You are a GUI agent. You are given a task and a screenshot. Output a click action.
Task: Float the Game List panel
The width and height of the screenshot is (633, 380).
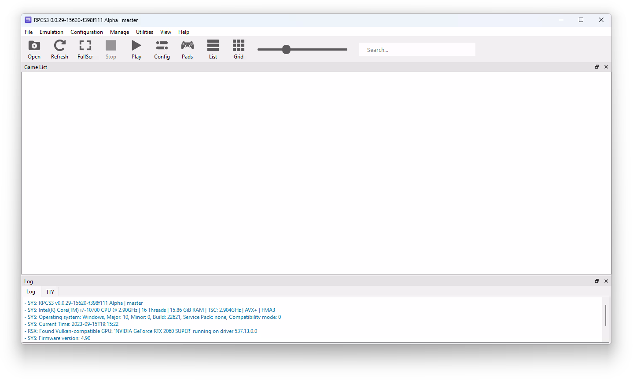597,67
